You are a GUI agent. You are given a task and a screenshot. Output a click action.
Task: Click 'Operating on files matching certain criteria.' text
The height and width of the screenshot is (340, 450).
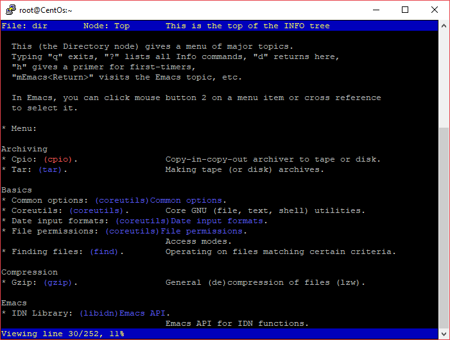[281, 252]
